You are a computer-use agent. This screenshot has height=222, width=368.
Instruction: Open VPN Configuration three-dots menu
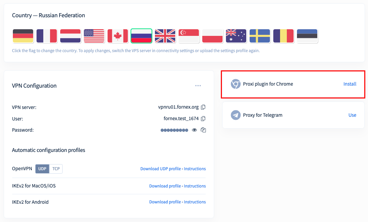[198, 86]
